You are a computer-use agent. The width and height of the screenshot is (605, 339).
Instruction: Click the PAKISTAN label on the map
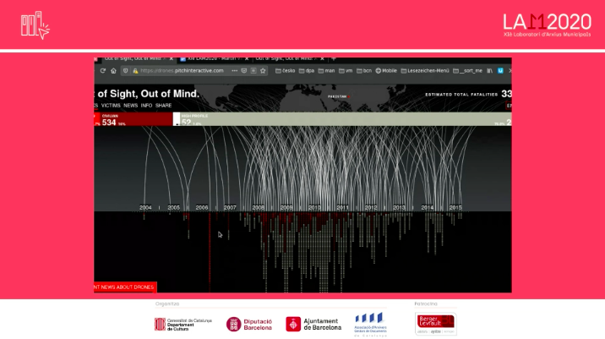[x=337, y=96]
